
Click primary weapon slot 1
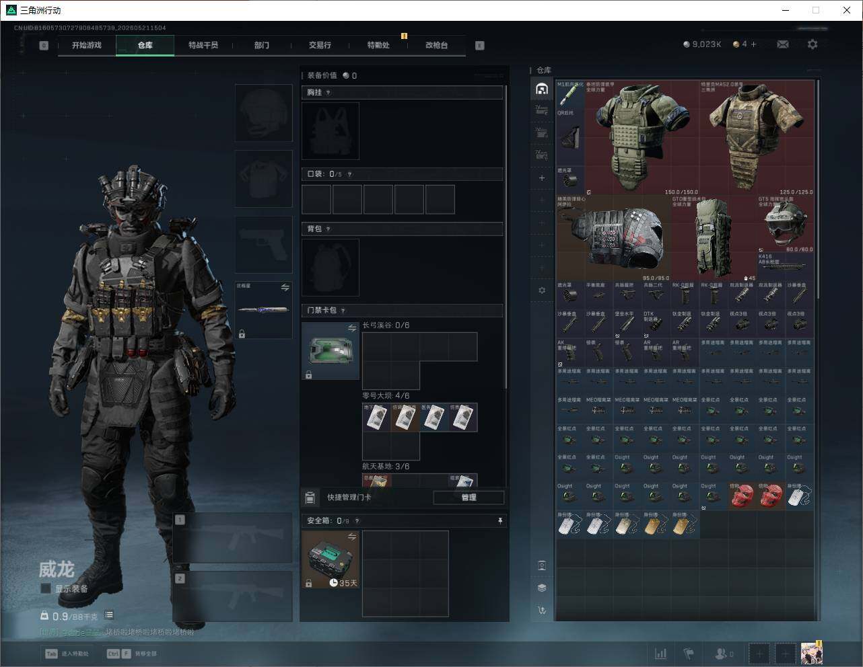coord(232,539)
